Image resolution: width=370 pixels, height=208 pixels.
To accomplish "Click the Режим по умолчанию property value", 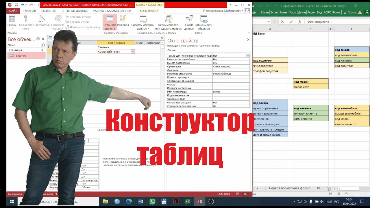I will [x=231, y=74].
